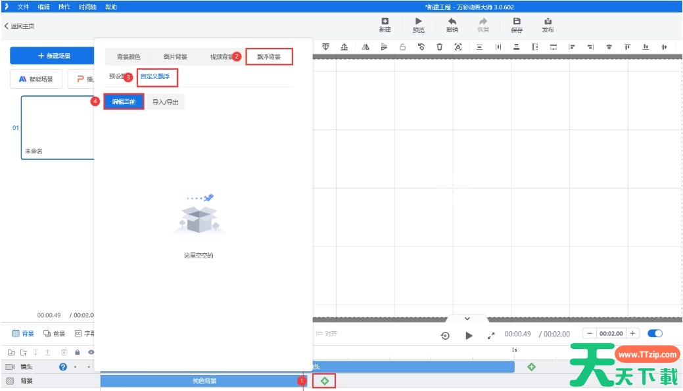Screen dimensions: 683x391
Task: Decrease duration with minus button
Action: (590, 333)
